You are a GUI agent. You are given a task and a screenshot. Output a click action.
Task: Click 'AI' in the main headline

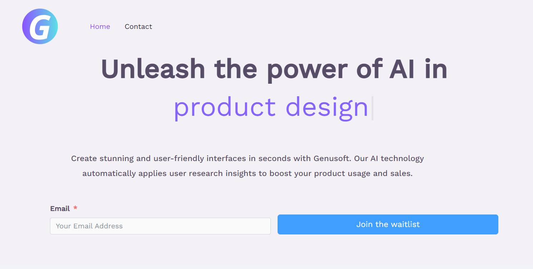tap(402, 69)
